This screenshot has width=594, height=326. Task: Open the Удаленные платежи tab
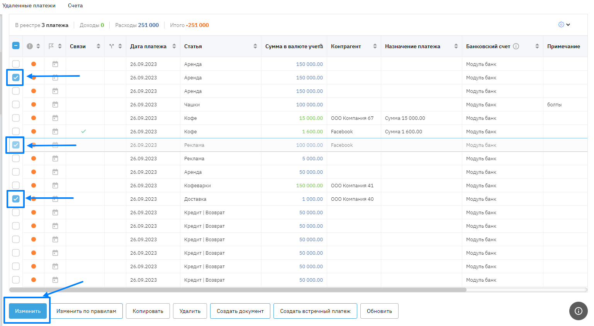pos(29,6)
